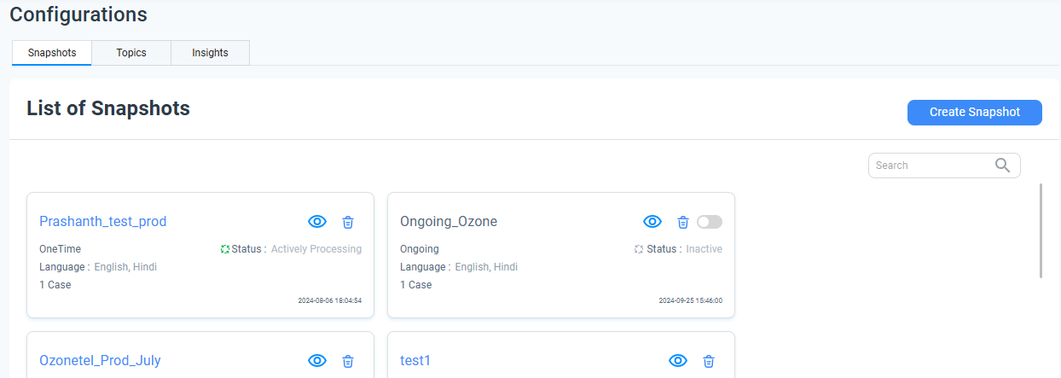The image size is (1061, 378).
Task: Click 1 Case in Prashanth_test_prod card
Action: click(x=55, y=285)
